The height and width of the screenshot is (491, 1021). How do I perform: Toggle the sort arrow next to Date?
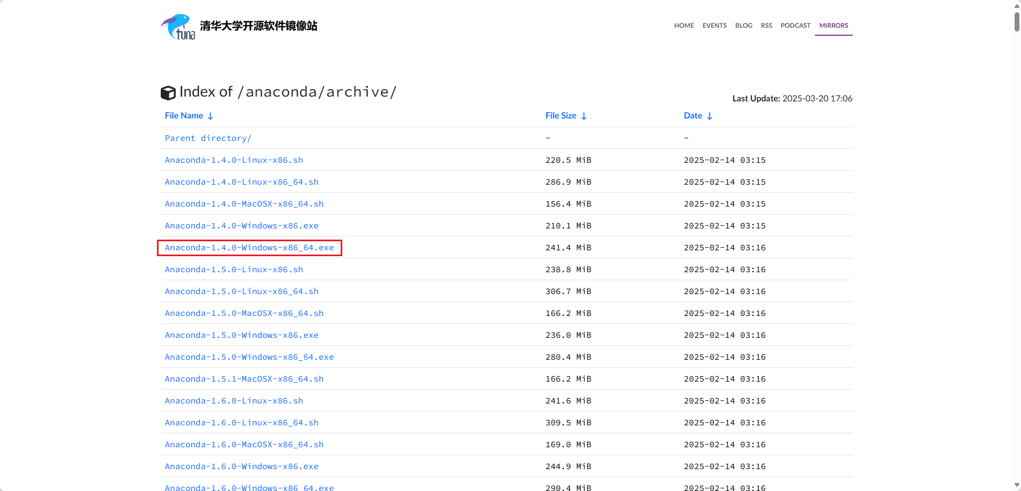[710, 115]
